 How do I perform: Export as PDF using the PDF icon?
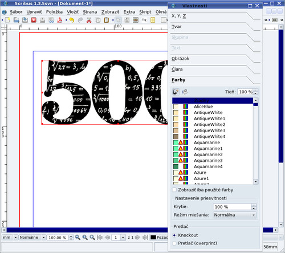(x=60, y=20)
